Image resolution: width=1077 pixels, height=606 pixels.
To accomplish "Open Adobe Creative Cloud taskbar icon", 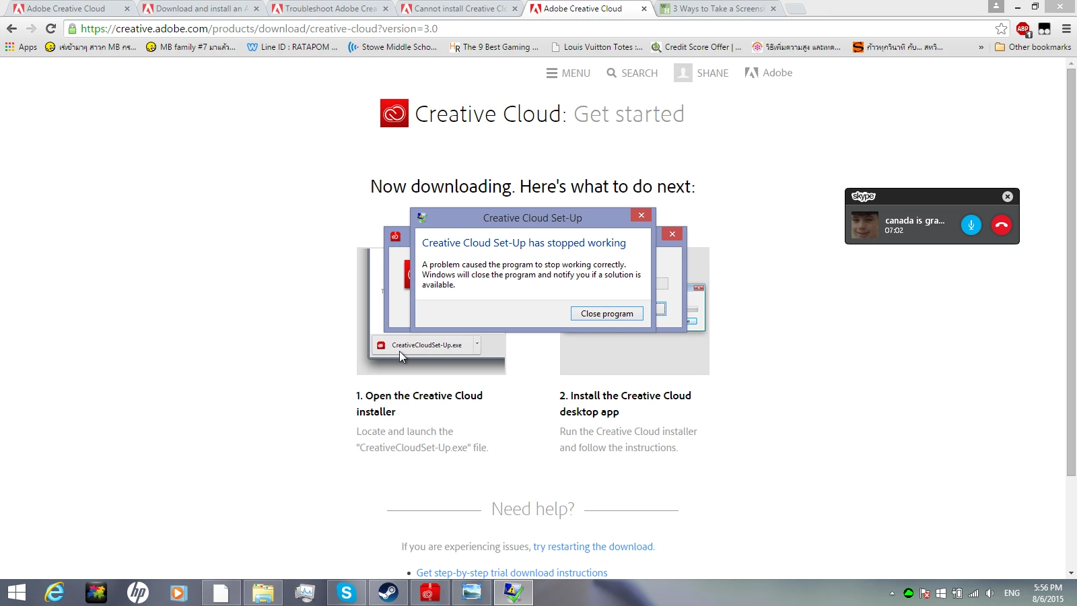I will pos(429,593).
